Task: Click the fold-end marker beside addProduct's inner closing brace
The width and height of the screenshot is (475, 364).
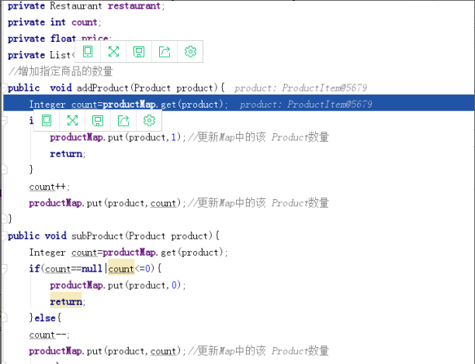Action: [x=4, y=170]
